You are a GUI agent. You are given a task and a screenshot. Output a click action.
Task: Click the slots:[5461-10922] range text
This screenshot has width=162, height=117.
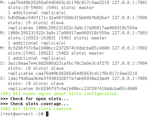30,53
